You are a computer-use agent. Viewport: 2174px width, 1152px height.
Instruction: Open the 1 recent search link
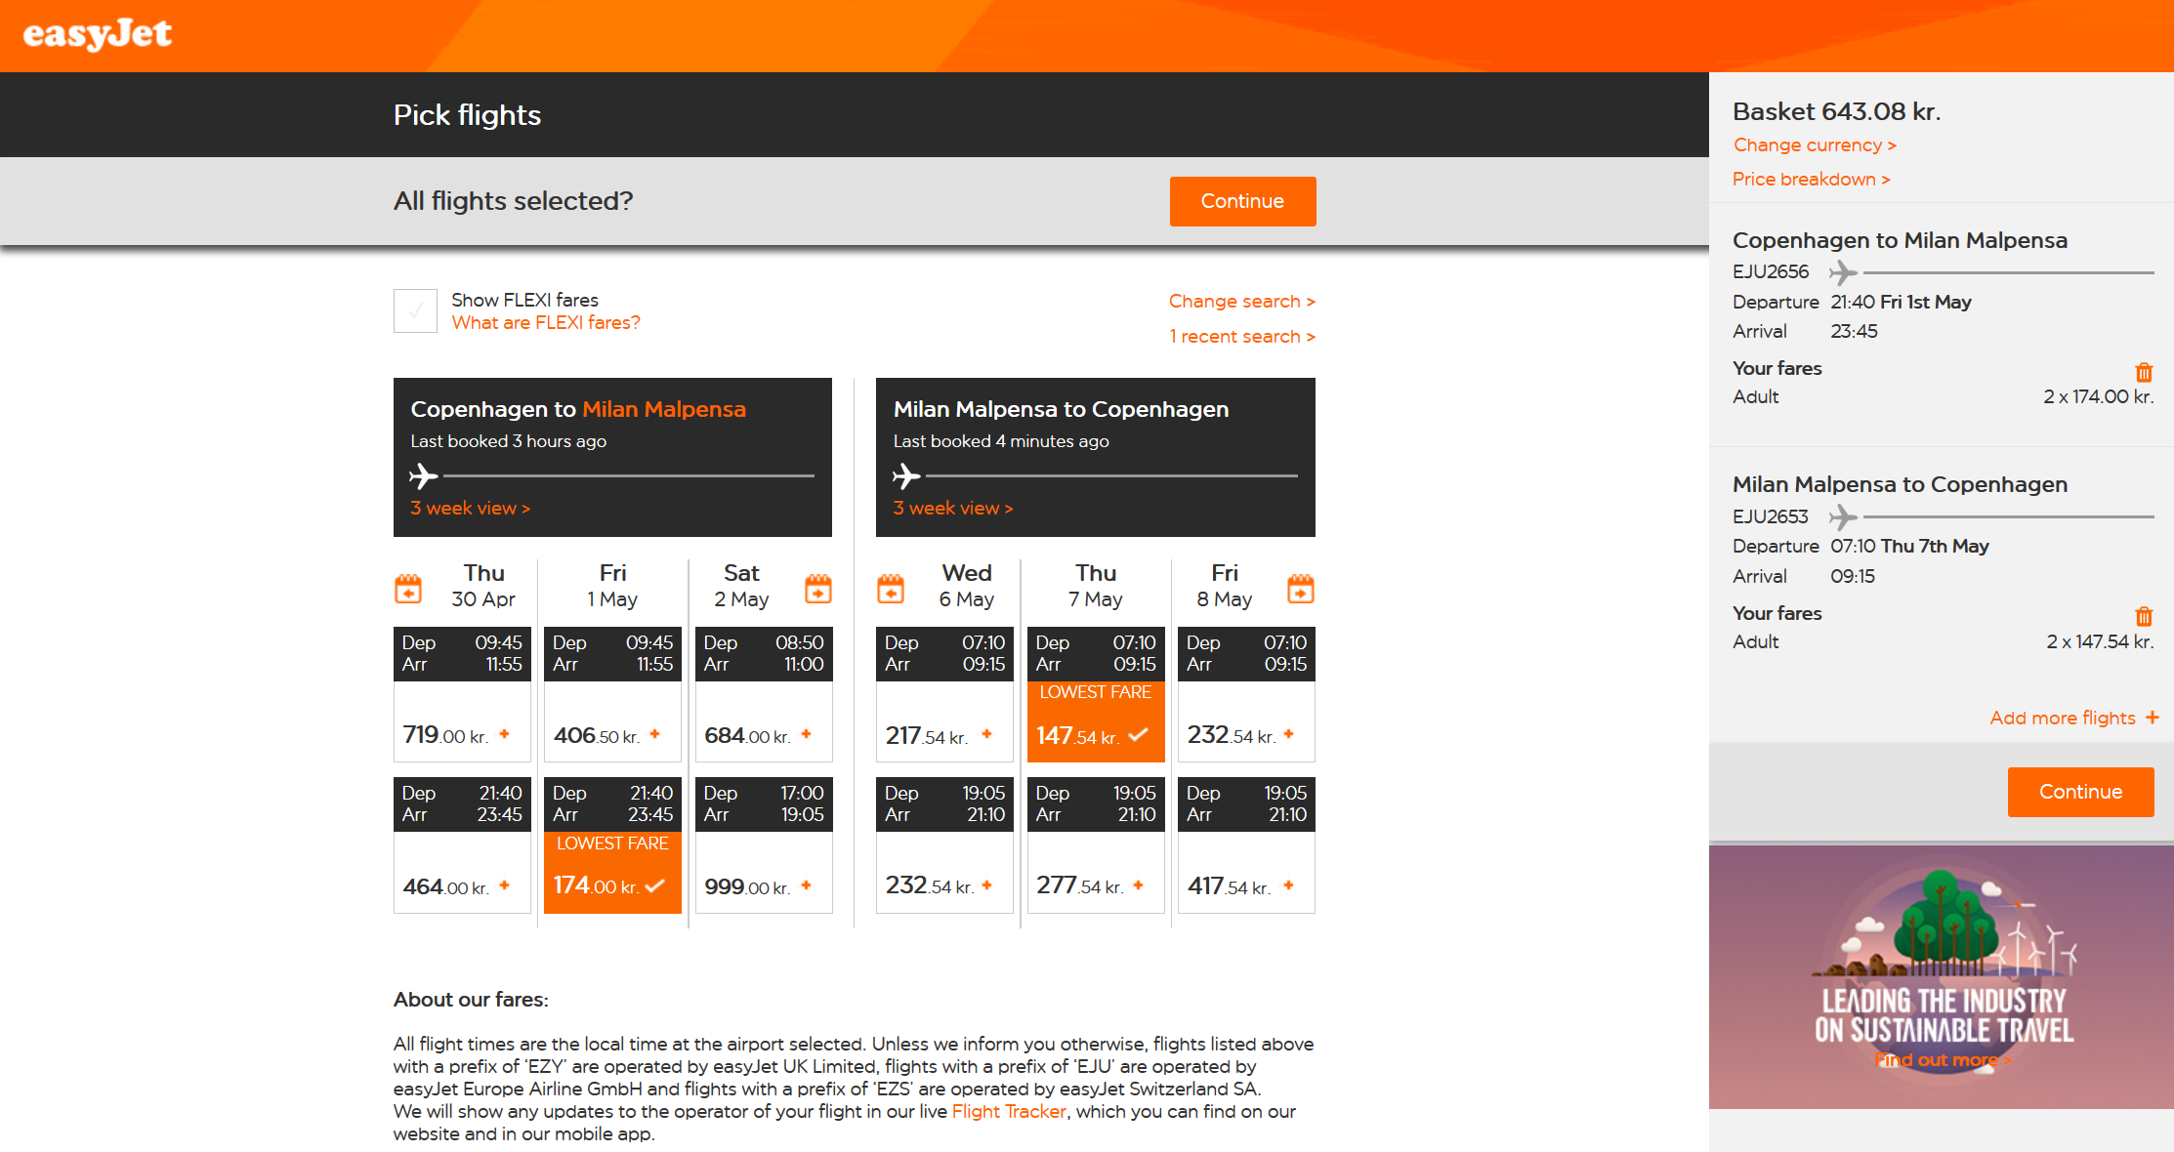1241,337
